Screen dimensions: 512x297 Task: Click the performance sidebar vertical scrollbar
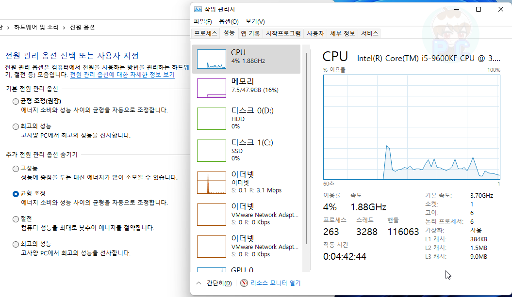306,148
